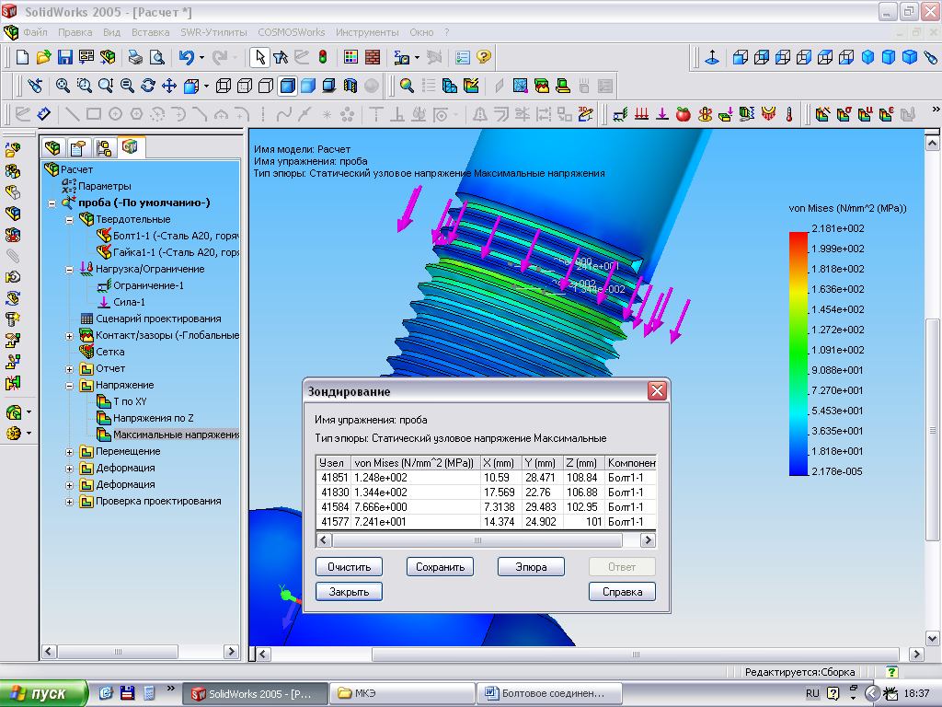942x707 pixels.
Task: Click the Line sketch tool
Action: click(x=72, y=113)
